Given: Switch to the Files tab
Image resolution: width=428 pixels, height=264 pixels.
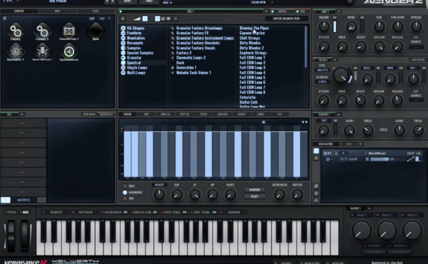Looking at the screenshot, I should 96,11.
